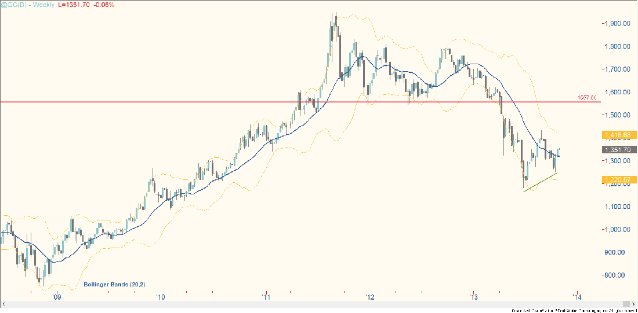This screenshot has width=638, height=313.
Task: Click the 1,900.00 price axis label
Action: [617, 24]
